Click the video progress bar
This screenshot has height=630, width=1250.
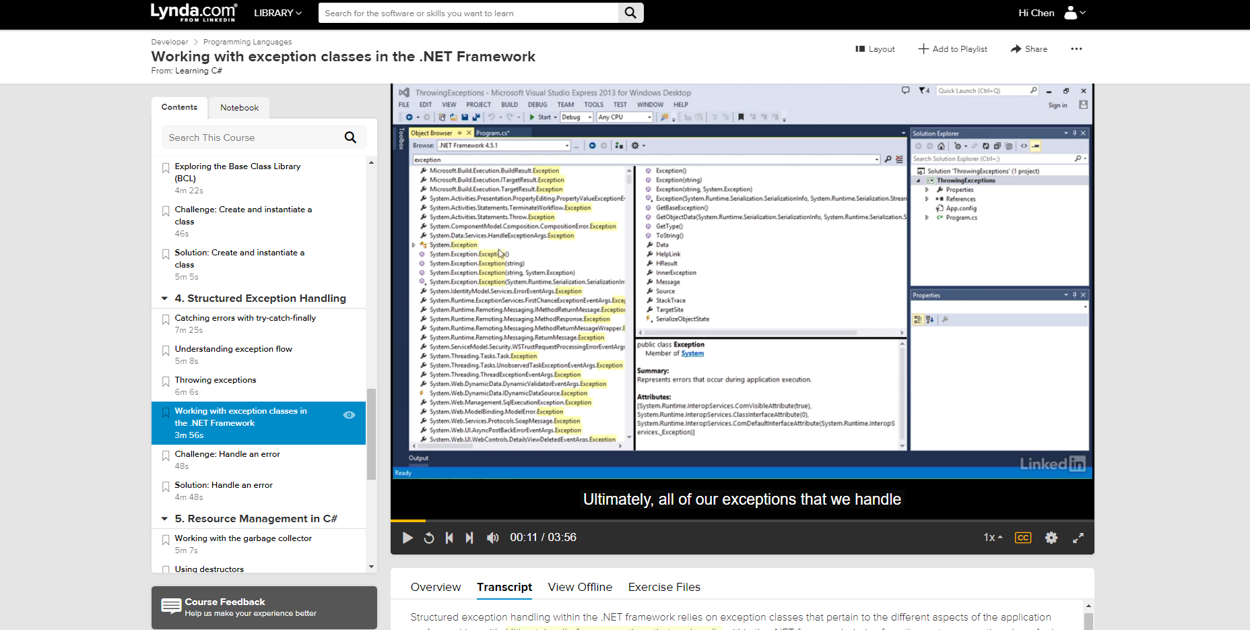coord(742,521)
